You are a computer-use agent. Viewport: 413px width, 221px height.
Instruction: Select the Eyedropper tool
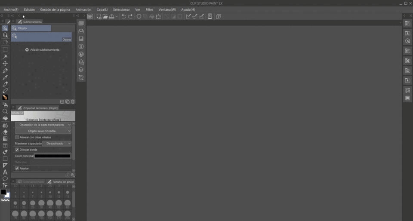(5, 77)
